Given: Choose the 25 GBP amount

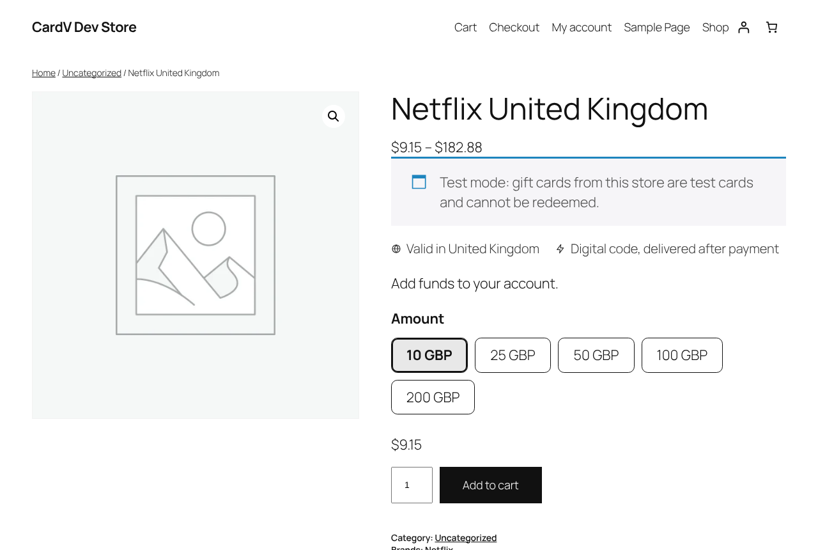Looking at the screenshot, I should pyautogui.click(x=513, y=355).
